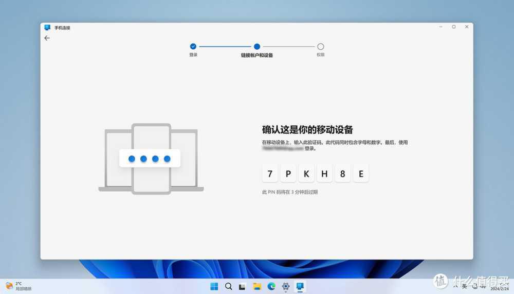Launch File Explorer from the taskbar
514x294 pixels.
256,286
